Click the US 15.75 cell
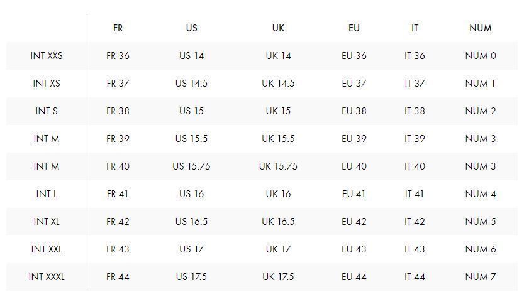This screenshot has height=297, width=529. point(191,166)
